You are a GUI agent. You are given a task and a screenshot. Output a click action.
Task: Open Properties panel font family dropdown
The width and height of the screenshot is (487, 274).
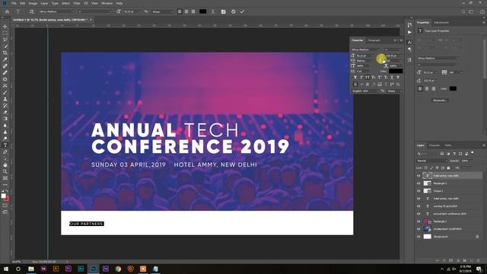point(438,58)
